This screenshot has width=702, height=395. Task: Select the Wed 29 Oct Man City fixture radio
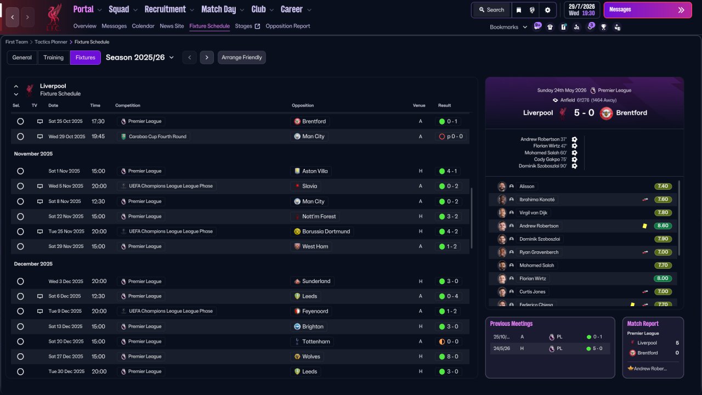tap(20, 137)
